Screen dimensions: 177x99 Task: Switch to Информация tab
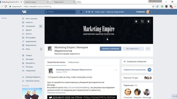click(x=74, y=62)
